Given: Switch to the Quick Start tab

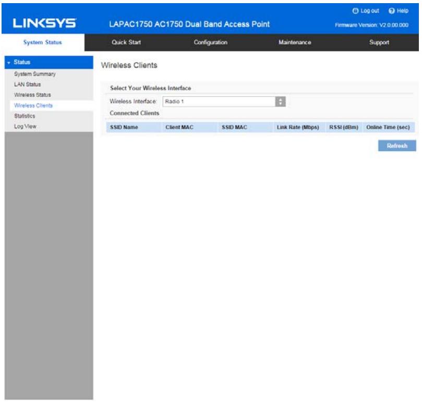Looking at the screenshot, I should (126, 42).
